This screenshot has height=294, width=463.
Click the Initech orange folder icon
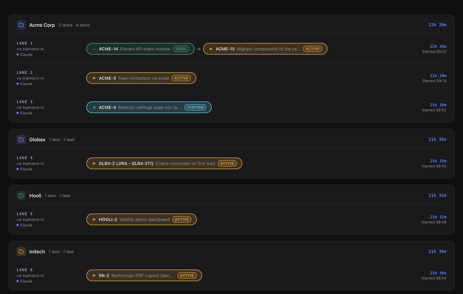coord(21,251)
